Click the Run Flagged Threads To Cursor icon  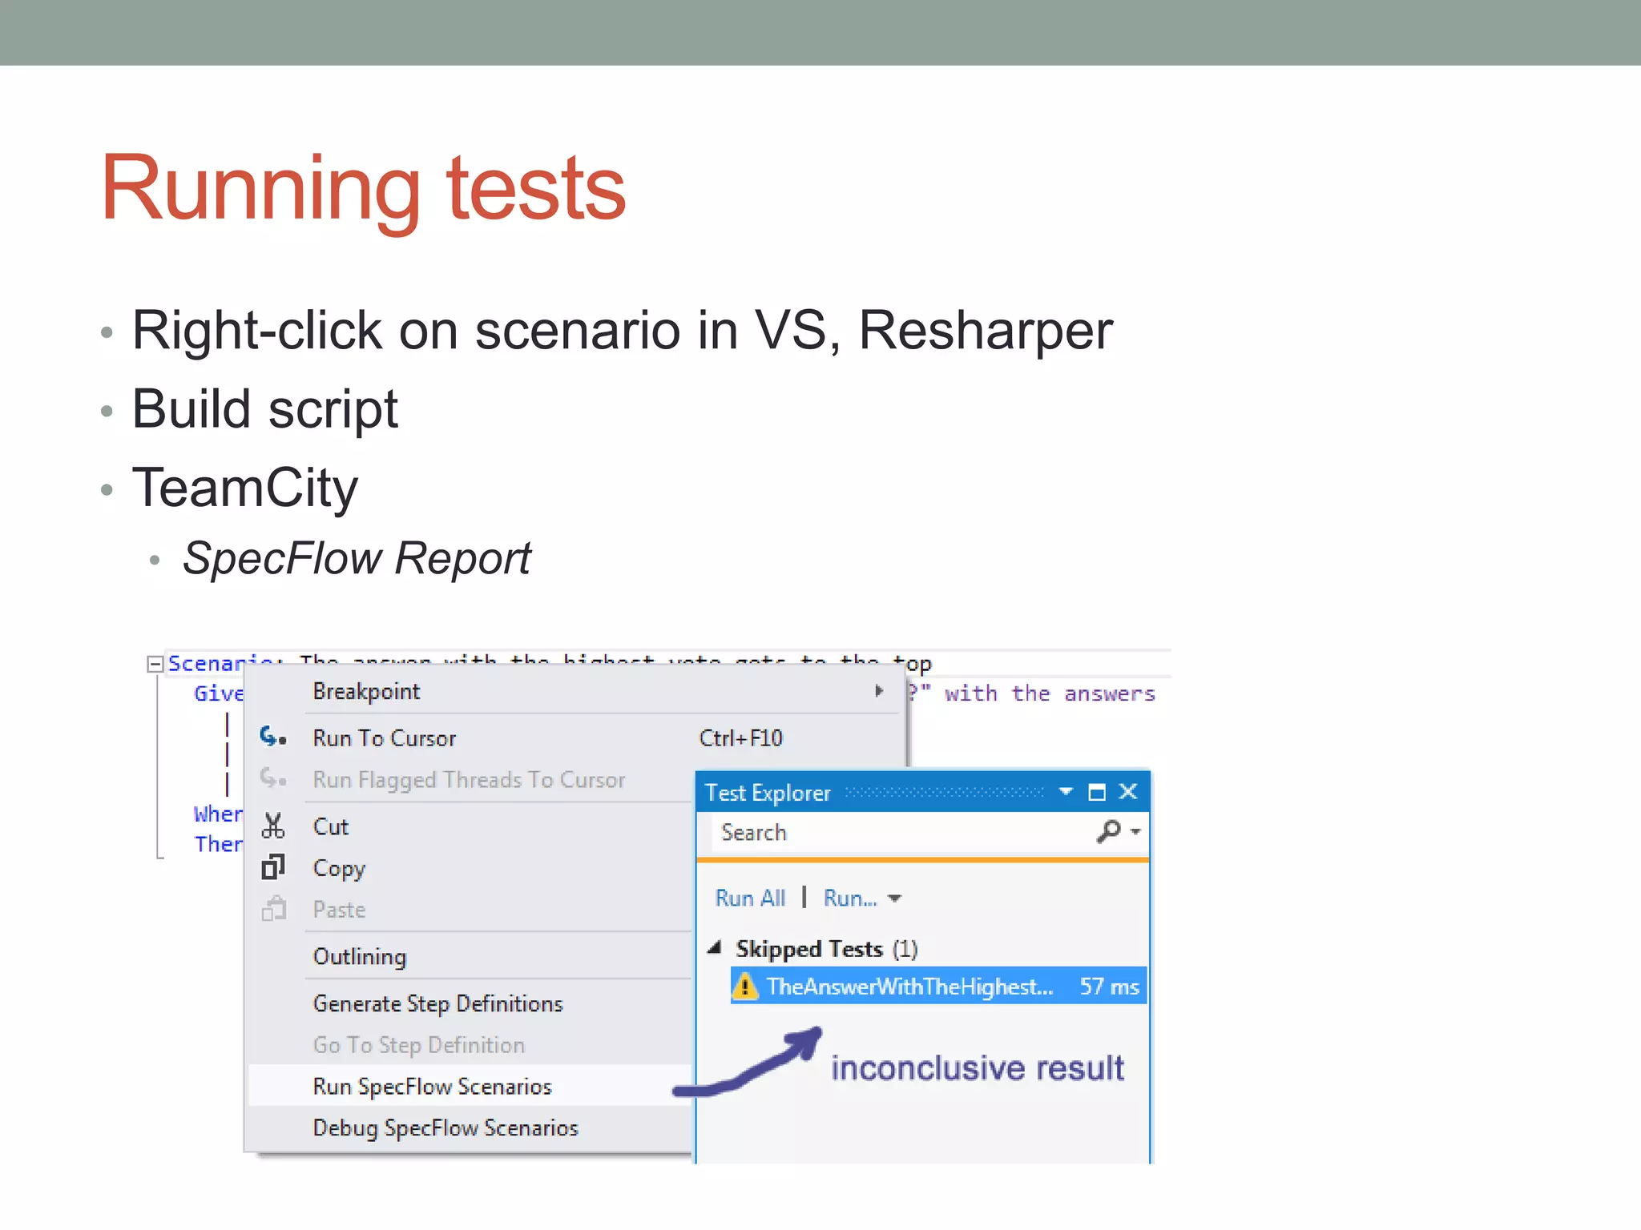272,778
